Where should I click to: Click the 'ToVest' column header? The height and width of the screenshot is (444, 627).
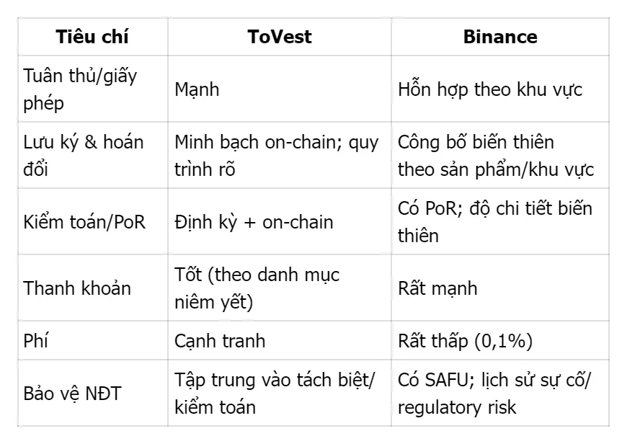tap(279, 37)
